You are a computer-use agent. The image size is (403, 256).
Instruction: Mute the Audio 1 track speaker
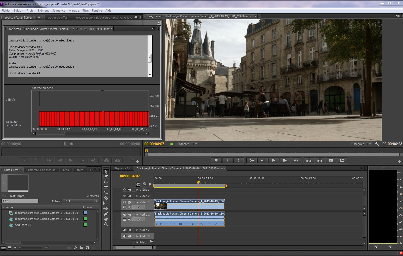click(124, 215)
